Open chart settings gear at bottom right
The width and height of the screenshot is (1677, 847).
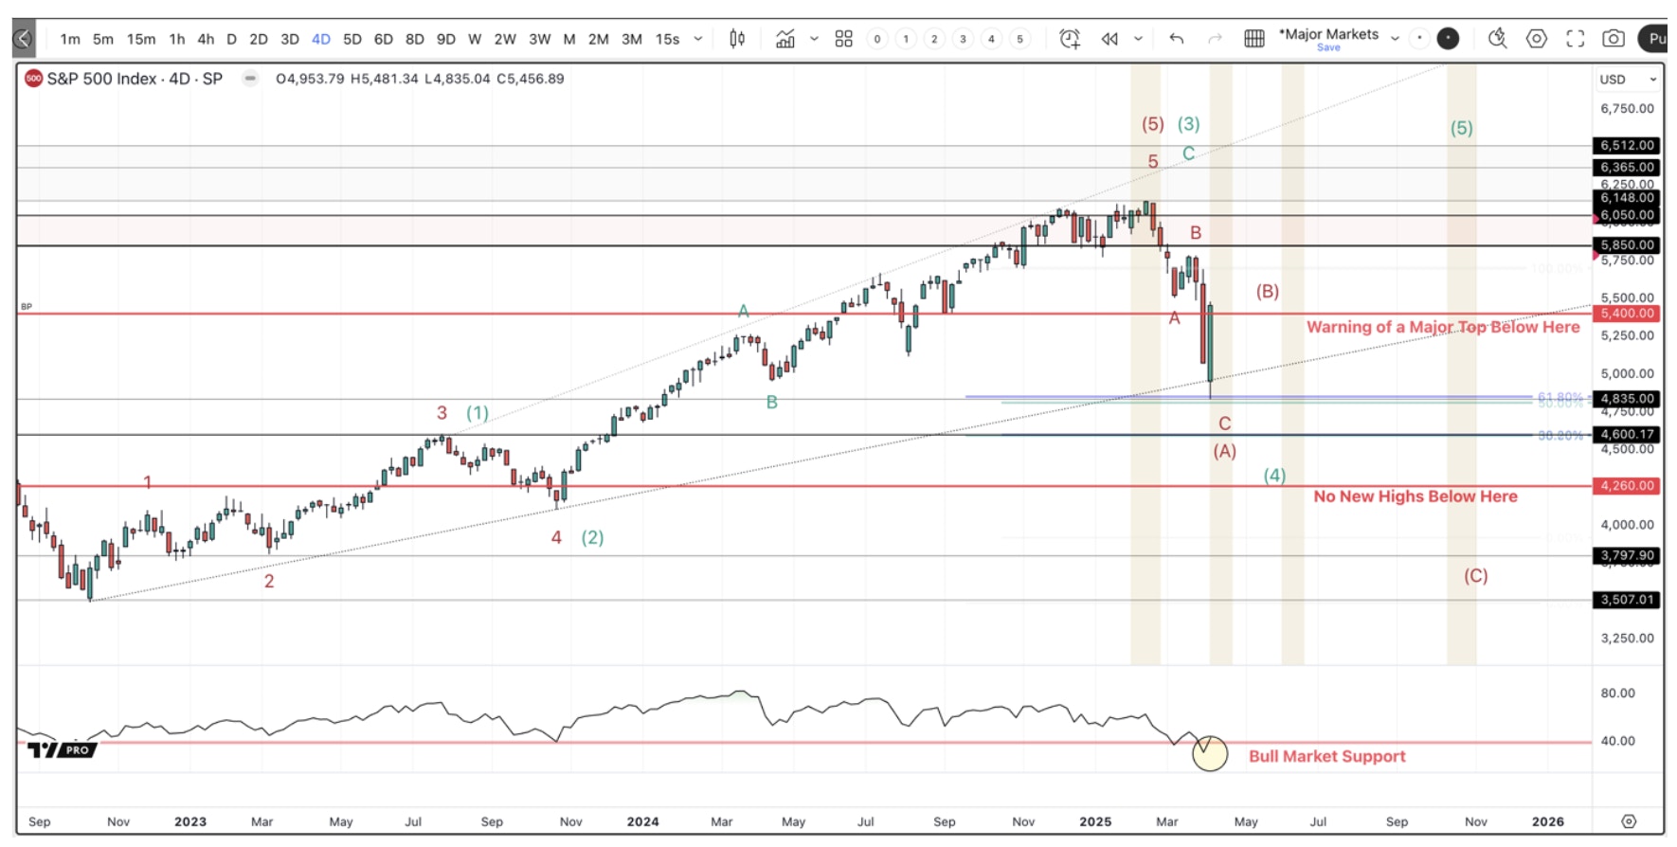1629,821
